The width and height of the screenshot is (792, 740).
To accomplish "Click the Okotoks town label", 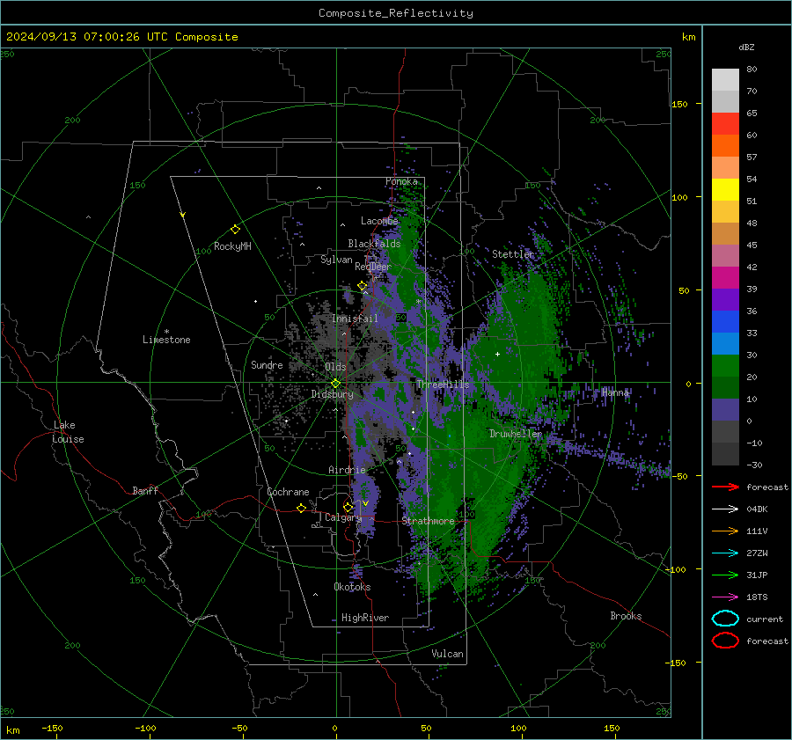I will [x=352, y=587].
